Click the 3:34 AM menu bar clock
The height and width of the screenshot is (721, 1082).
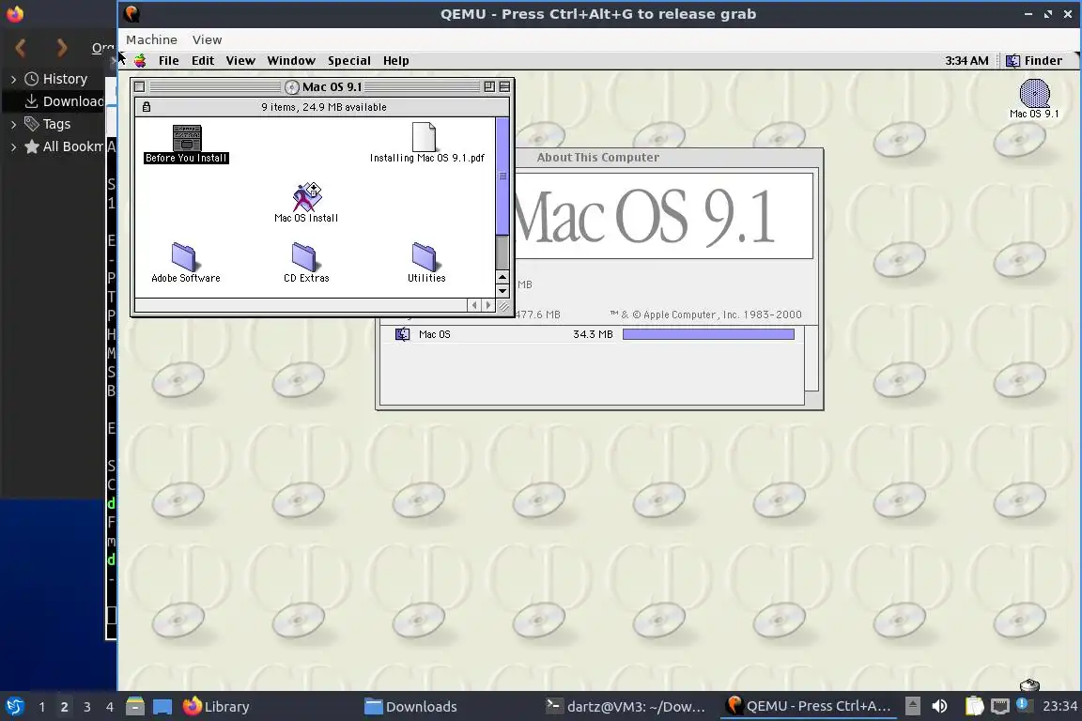[966, 61]
